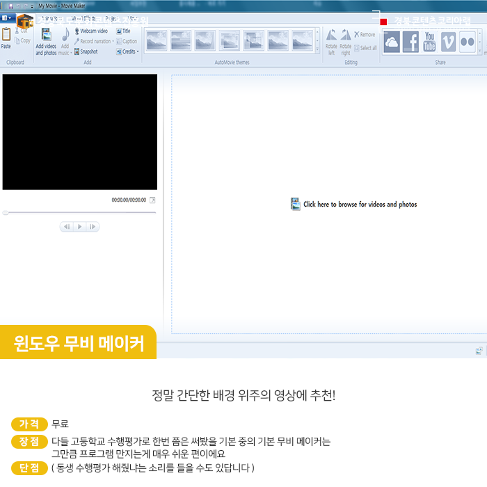This screenshot has width=487, height=487.
Task: Click the 00:00.00/00:00.00 timecode text
Action: tap(129, 200)
